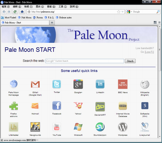
Task: Go to the Home page icon
Action: pyautogui.click(x=22, y=12)
